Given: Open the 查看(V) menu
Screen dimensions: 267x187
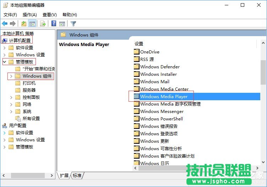Looking at the screenshot, I should pos(50,15).
